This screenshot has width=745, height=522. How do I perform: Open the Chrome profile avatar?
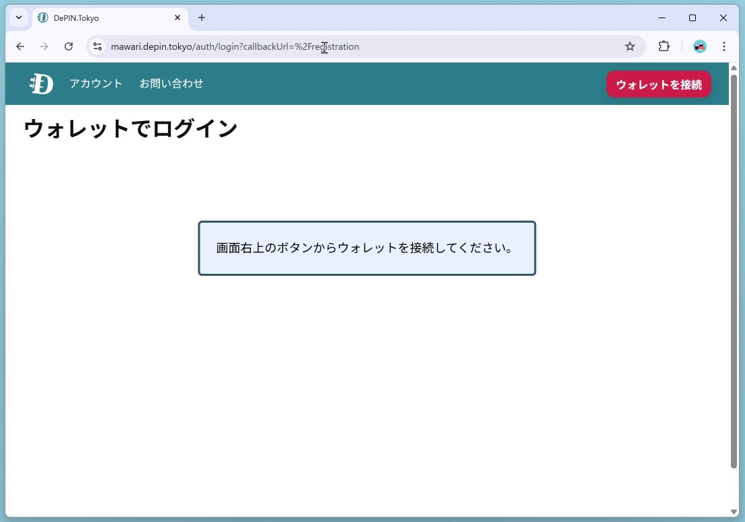click(700, 46)
